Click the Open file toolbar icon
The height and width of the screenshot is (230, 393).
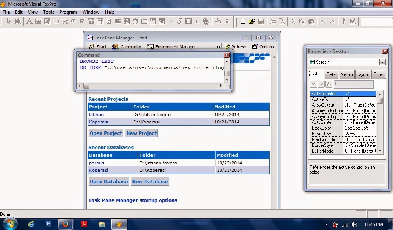(252, 21)
